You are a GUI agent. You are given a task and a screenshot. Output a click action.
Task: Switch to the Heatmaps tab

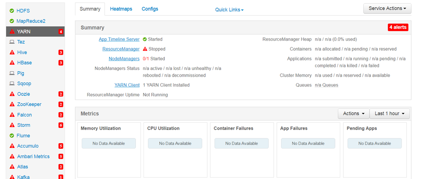[121, 9]
